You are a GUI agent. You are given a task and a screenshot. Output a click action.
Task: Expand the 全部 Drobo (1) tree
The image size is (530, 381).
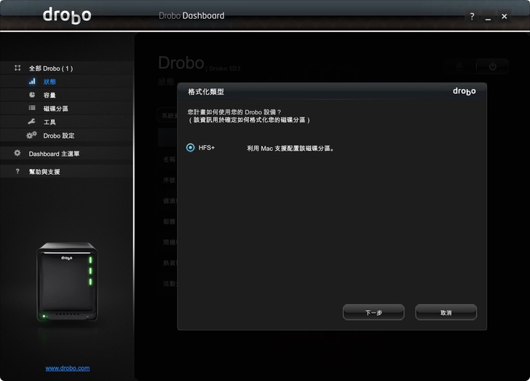pyautogui.click(x=51, y=68)
